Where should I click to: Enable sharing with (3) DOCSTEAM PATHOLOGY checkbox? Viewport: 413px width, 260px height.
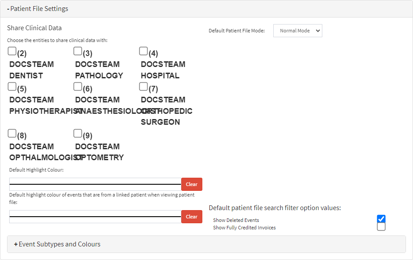pyautogui.click(x=78, y=51)
